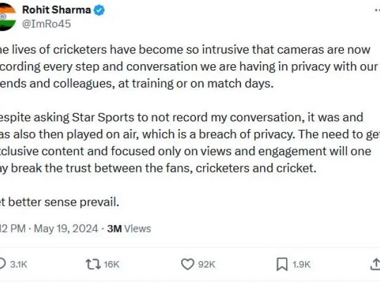Click the 12 PM timestamp text
This screenshot has width=380, height=283.
pos(12,229)
